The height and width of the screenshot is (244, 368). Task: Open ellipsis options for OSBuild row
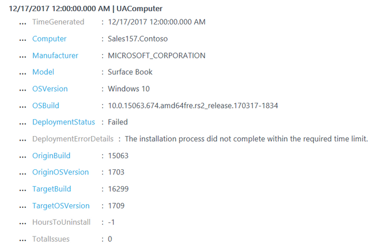tap(23, 107)
